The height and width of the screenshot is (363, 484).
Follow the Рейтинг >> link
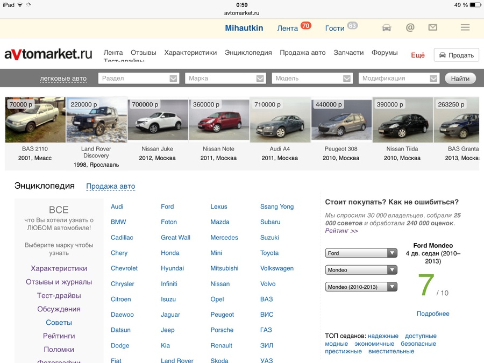(341, 231)
